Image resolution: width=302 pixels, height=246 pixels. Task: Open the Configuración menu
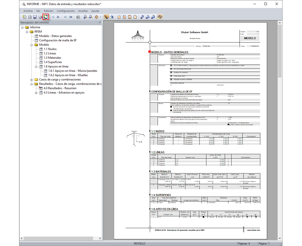66,11
